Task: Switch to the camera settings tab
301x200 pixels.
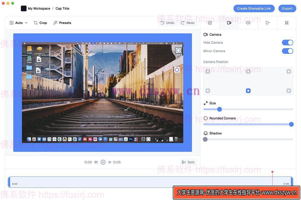Action: 229,23
